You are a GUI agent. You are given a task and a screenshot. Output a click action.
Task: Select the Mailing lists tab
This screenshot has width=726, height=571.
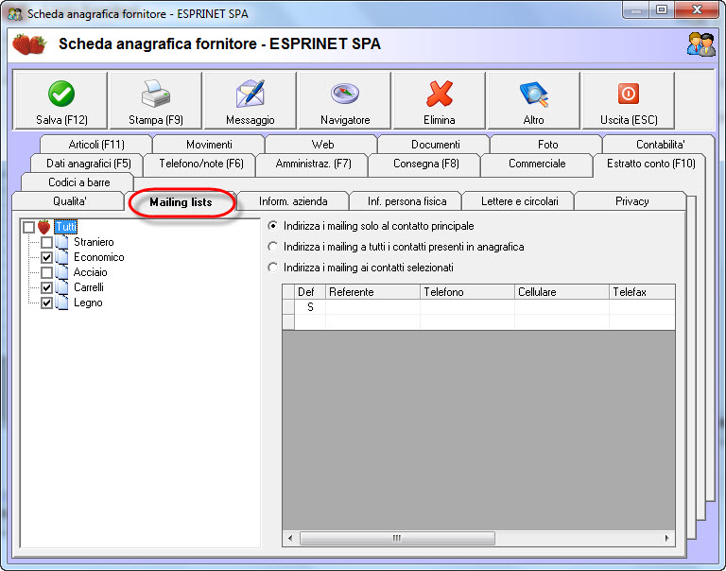181,202
